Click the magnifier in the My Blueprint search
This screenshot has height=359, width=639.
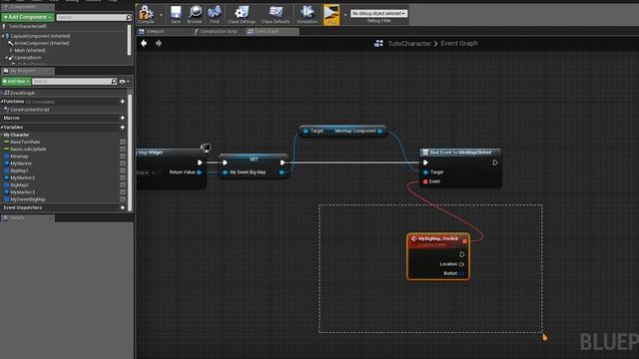tap(114, 82)
